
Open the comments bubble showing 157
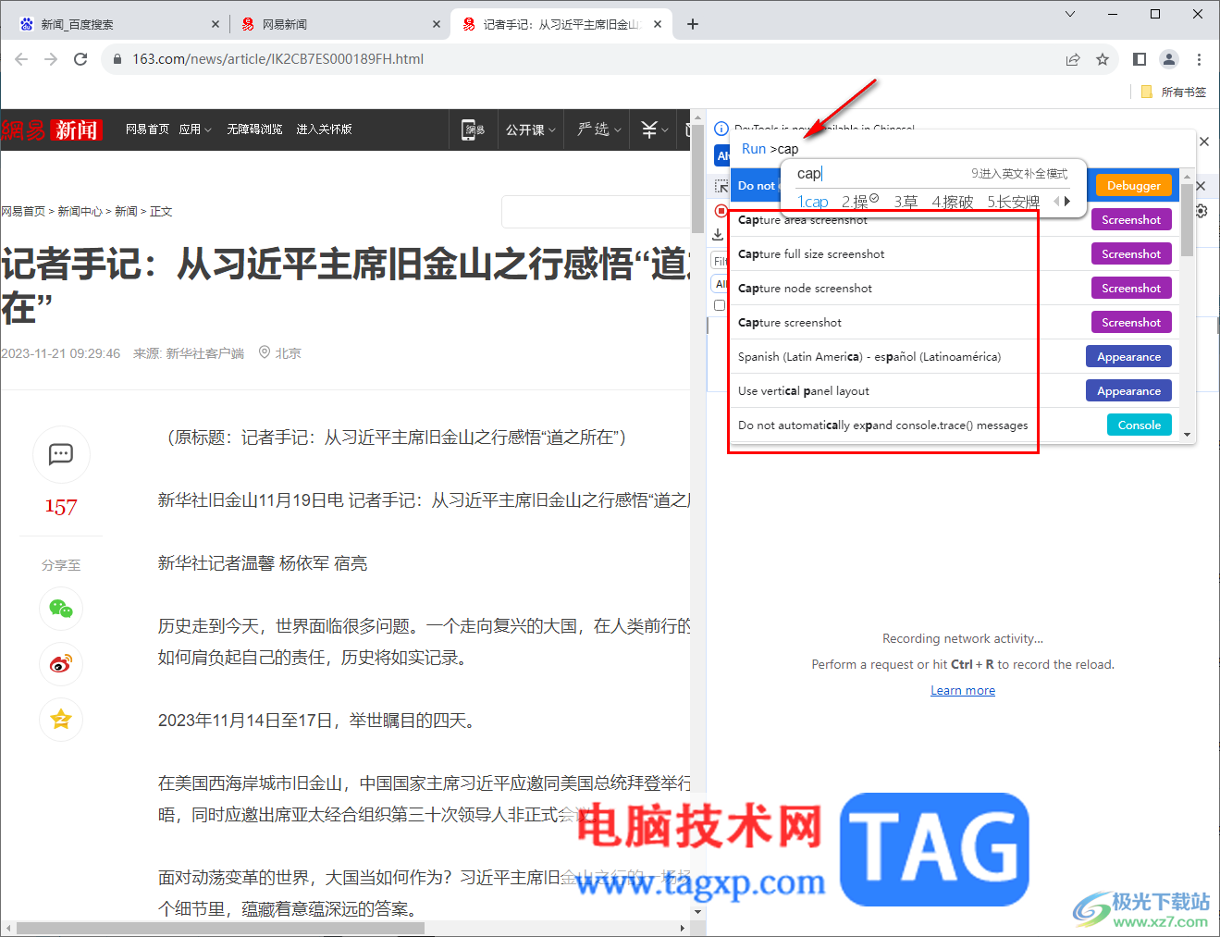tap(60, 454)
